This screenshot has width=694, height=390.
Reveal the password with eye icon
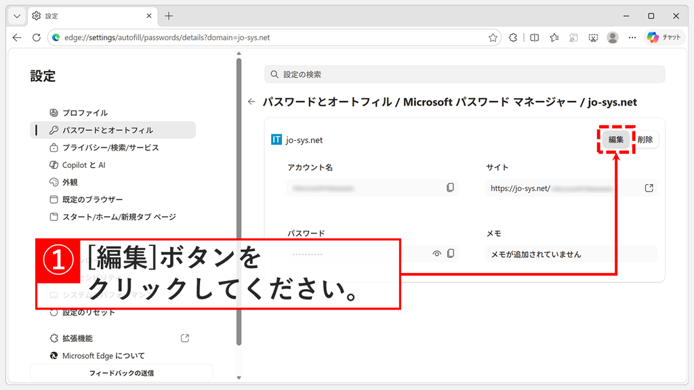pyautogui.click(x=437, y=254)
